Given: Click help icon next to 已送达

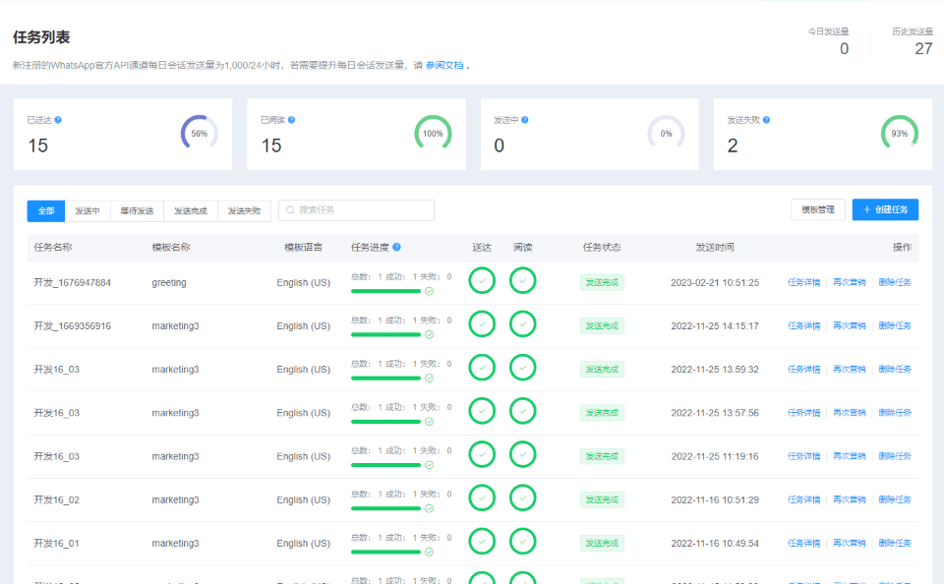Looking at the screenshot, I should tap(58, 120).
